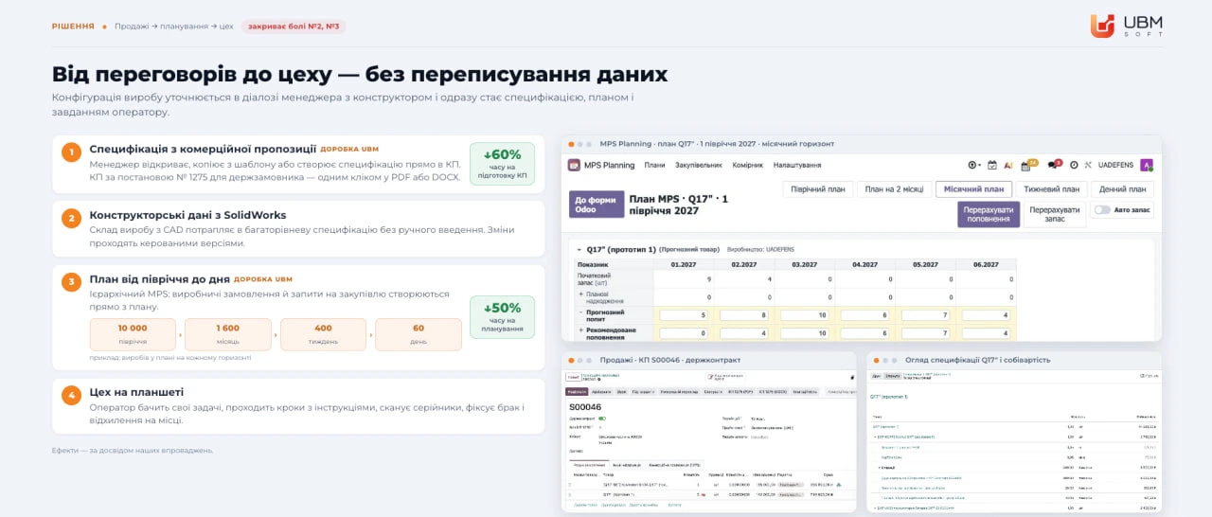Click the 'Конструкторські дані з SolidWorks' heading

[187, 215]
